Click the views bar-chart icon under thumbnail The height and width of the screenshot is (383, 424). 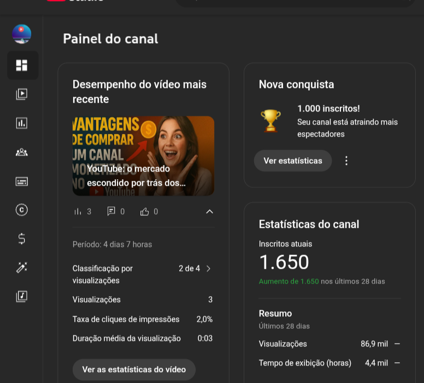point(78,211)
